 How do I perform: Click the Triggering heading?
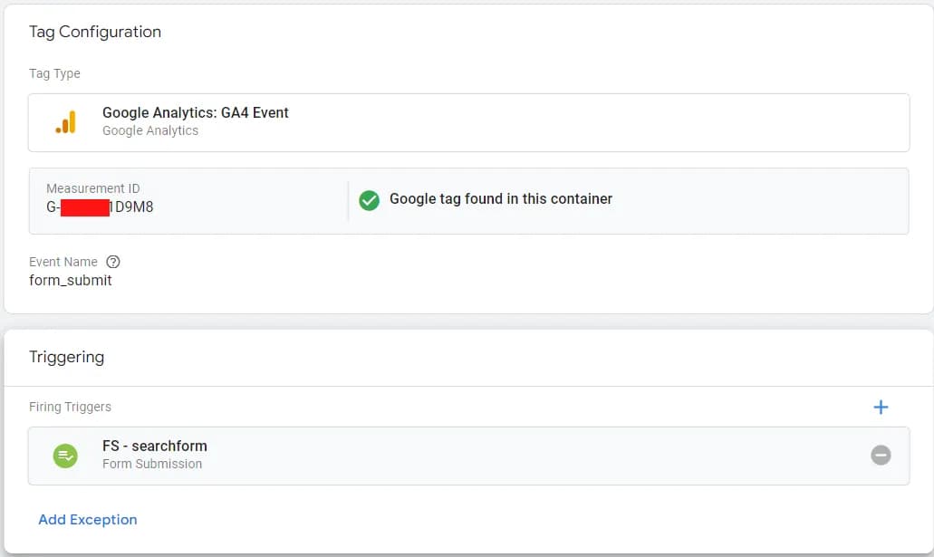click(x=67, y=357)
